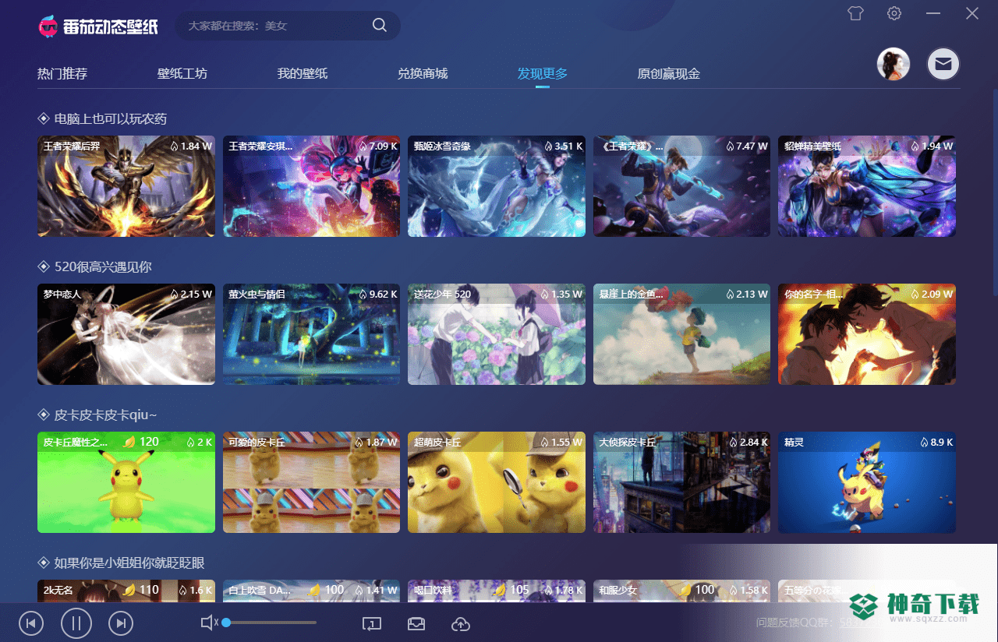Choose the 悬崖上的金鱼… wallpaper
This screenshot has width=998, height=642.
point(681,334)
